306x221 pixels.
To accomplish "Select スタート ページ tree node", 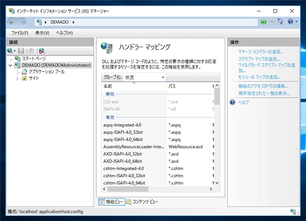I will 34,59.
